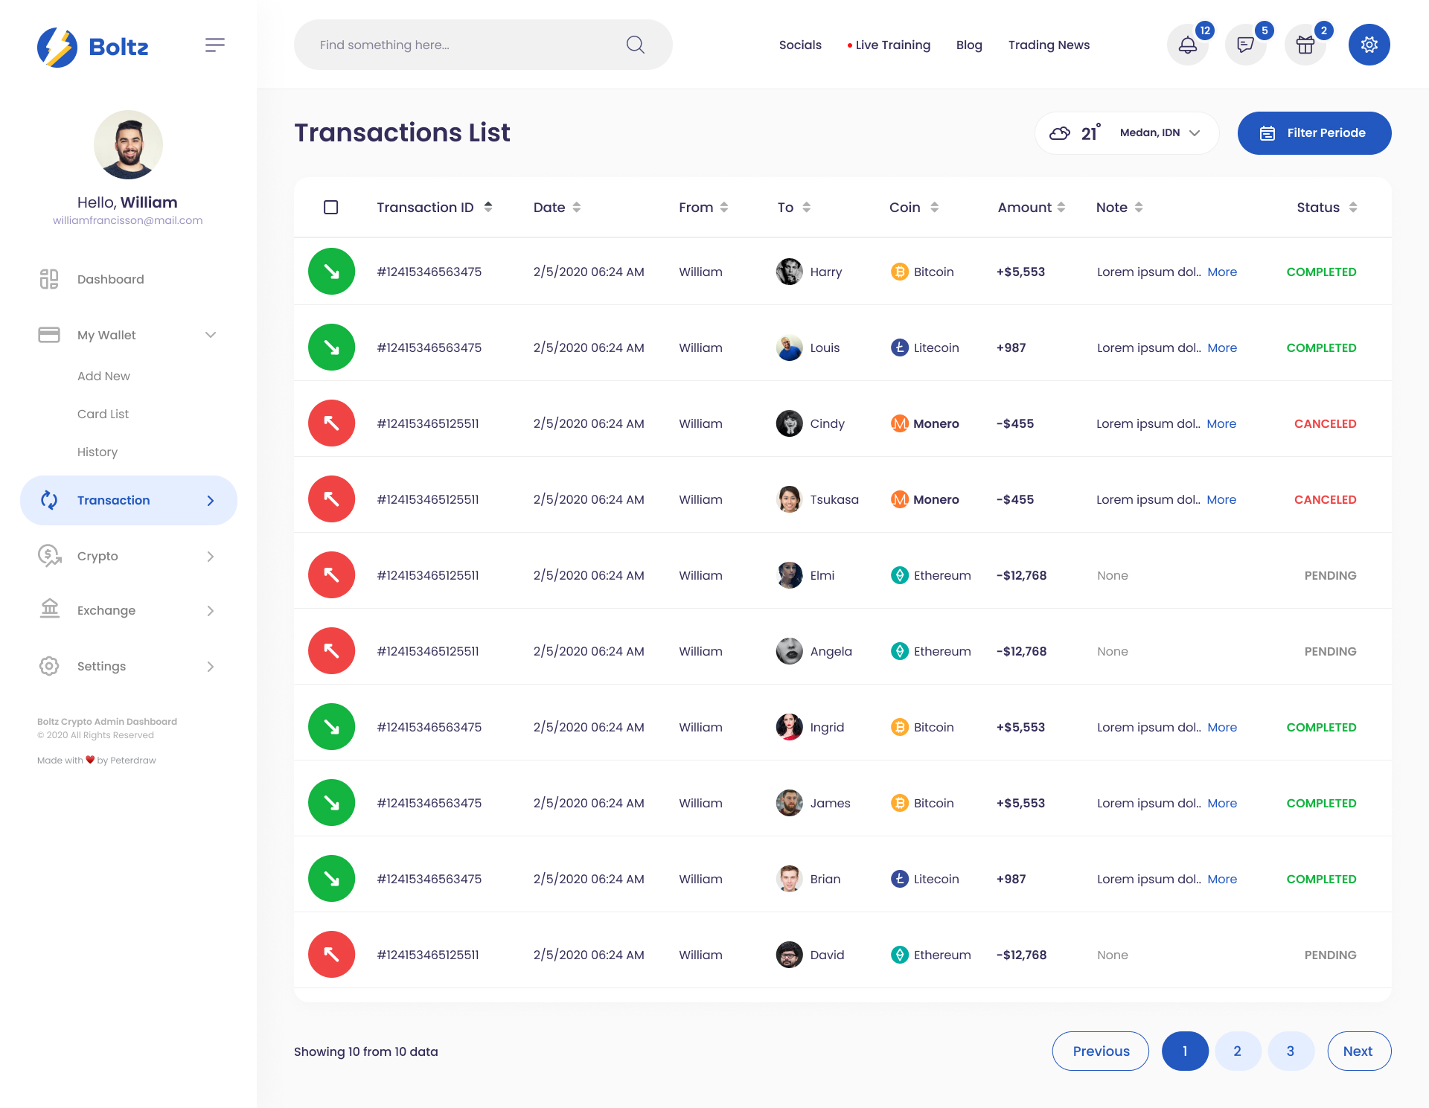Open the Medan, IDN location dropdown
1429x1108 pixels.
pyautogui.click(x=1158, y=132)
